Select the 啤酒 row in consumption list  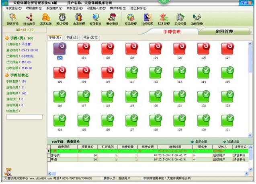[148, 159]
